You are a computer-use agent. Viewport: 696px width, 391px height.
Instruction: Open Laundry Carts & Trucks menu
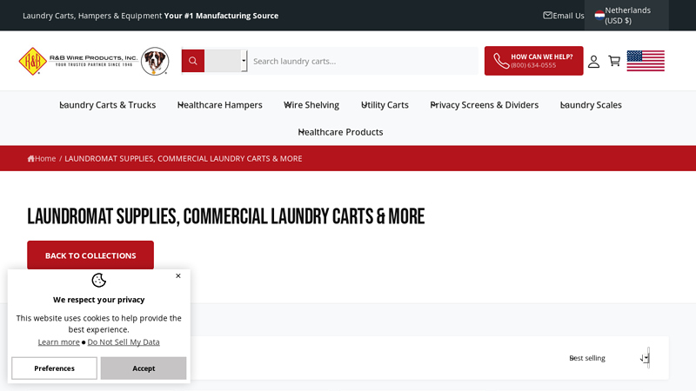point(108,105)
